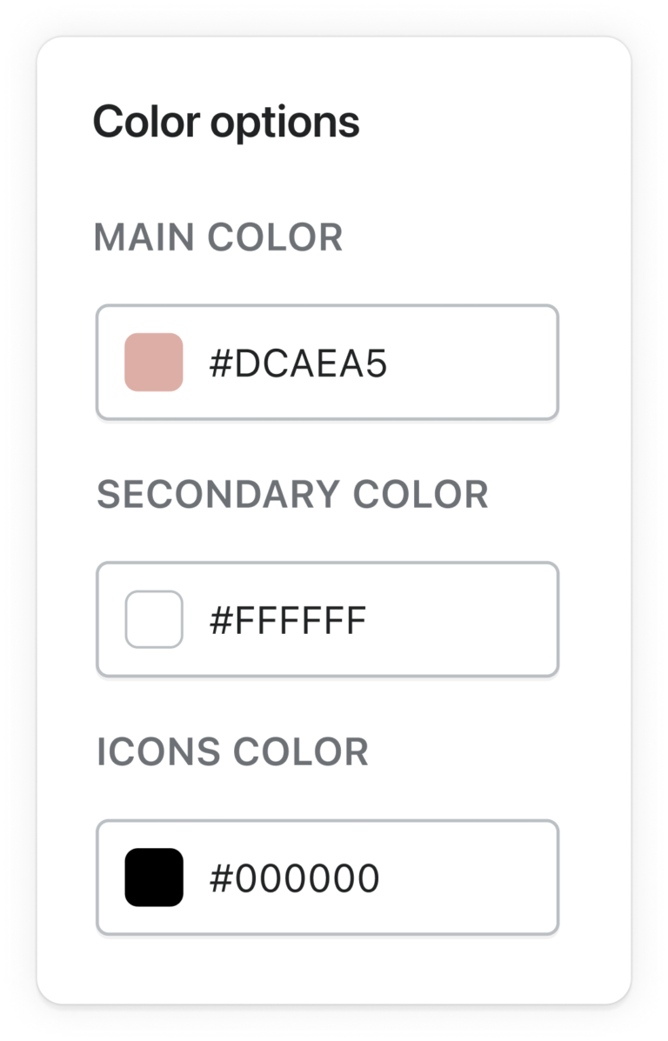This screenshot has height=1041, width=668.
Task: Click the #000000 hex value text
Action: click(294, 879)
